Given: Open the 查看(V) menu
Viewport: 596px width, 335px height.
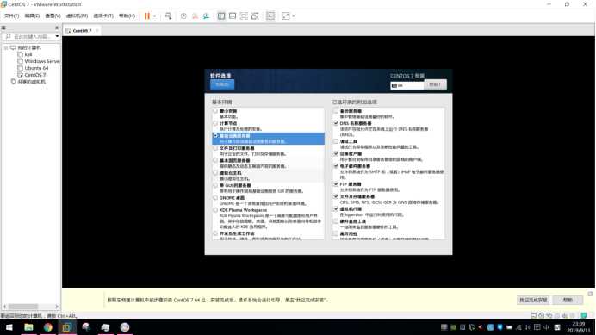Looking at the screenshot, I should pyautogui.click(x=53, y=16).
